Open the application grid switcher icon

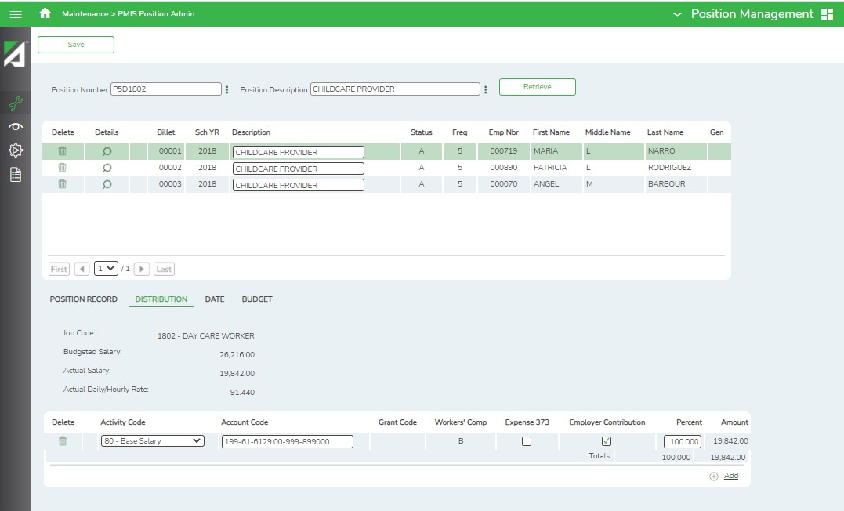coord(827,14)
